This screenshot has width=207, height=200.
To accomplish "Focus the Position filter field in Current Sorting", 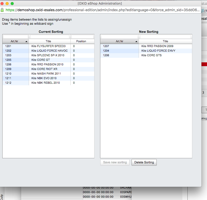I will [x=82, y=37].
